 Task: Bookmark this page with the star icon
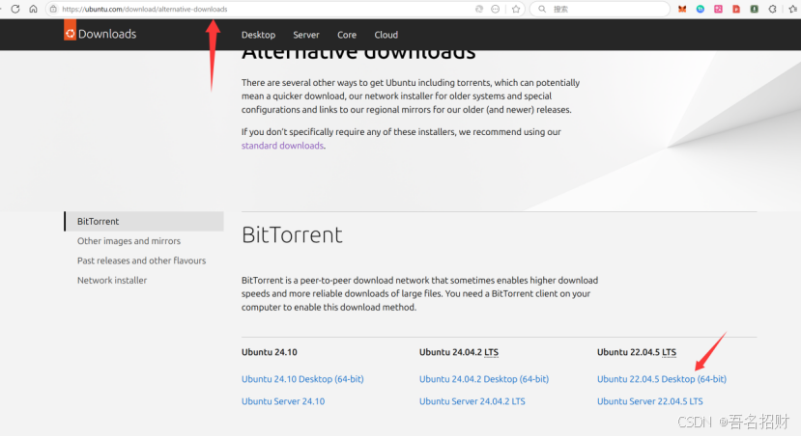pyautogui.click(x=516, y=9)
